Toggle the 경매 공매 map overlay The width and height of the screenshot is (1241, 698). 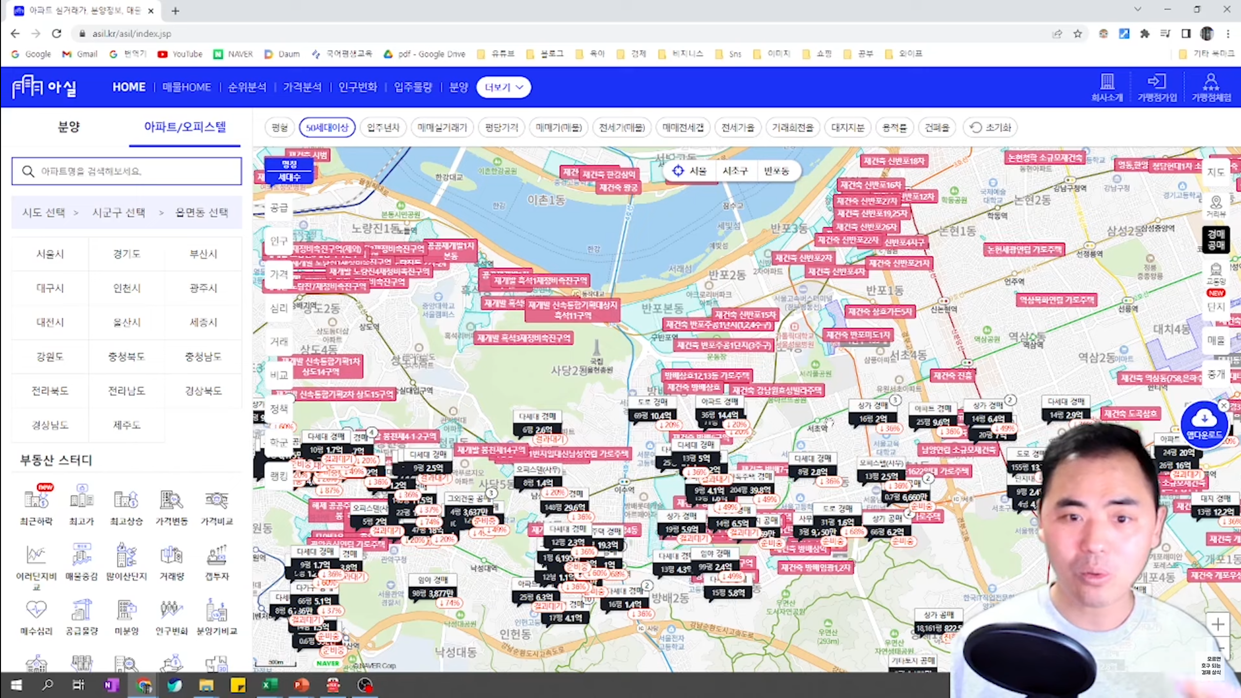tap(1216, 239)
